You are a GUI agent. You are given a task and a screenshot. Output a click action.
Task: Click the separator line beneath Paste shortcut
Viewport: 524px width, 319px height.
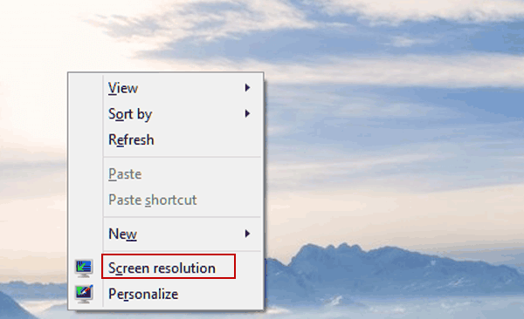click(x=183, y=217)
